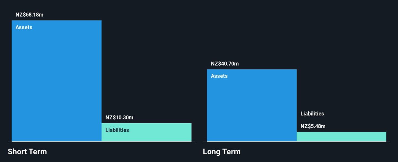The height and width of the screenshot is (162, 398).
Task: Click empty space above the NZ$10.30m label
Action: coord(146,69)
